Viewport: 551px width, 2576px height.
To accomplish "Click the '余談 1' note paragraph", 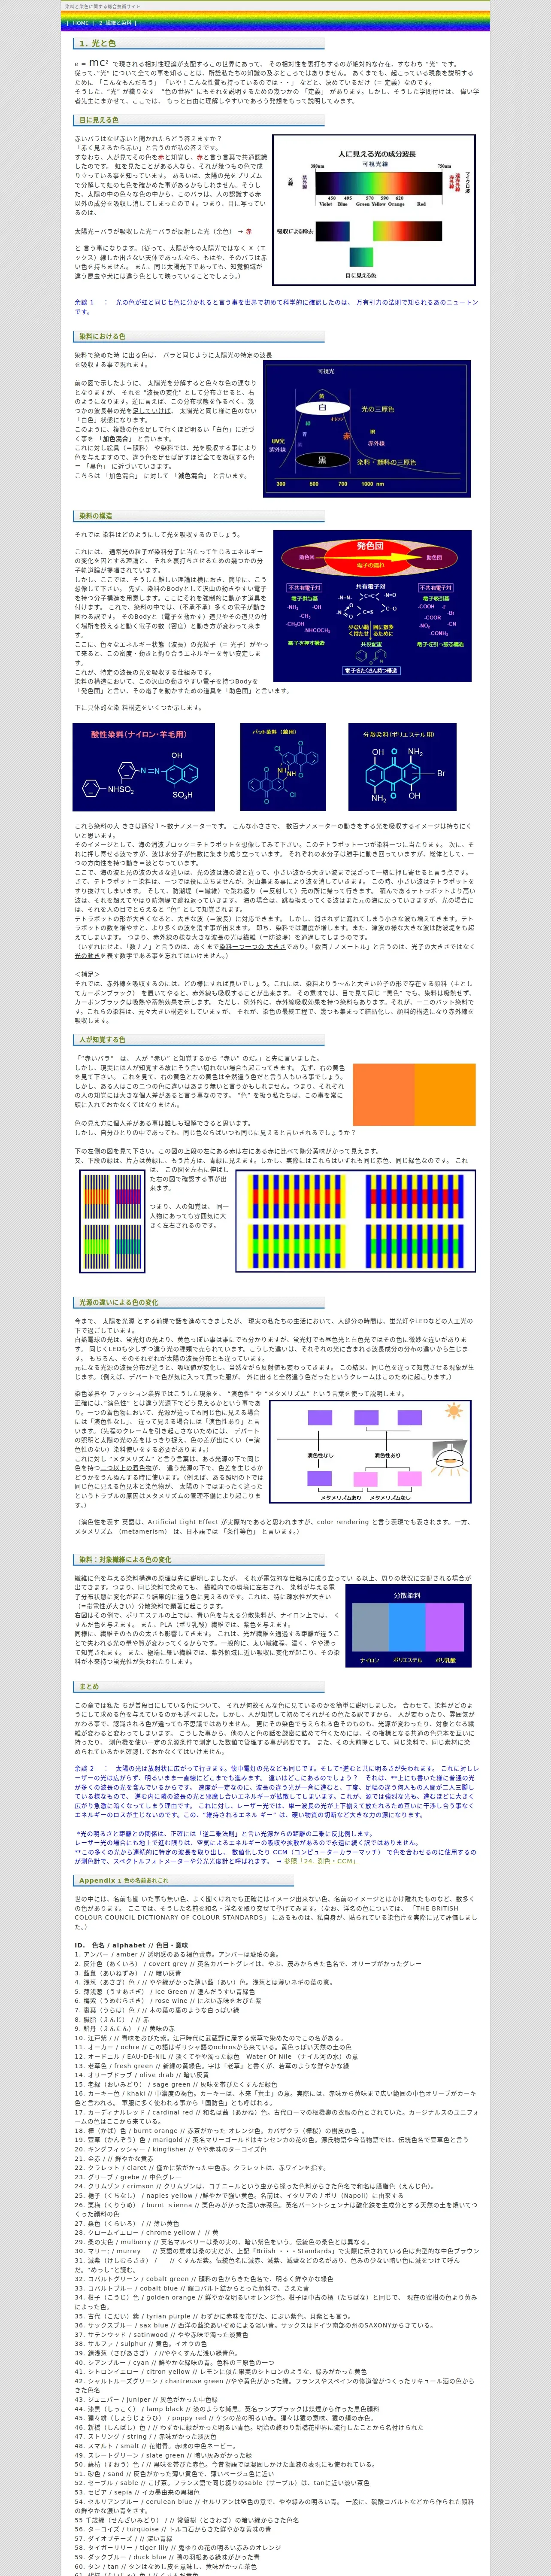I will tap(276, 306).
